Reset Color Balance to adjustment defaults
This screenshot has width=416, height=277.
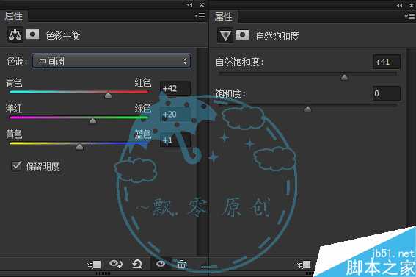[x=137, y=264]
